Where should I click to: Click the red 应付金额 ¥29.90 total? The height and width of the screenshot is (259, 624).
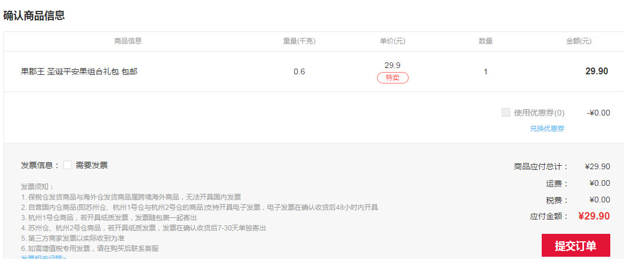pyautogui.click(x=594, y=216)
